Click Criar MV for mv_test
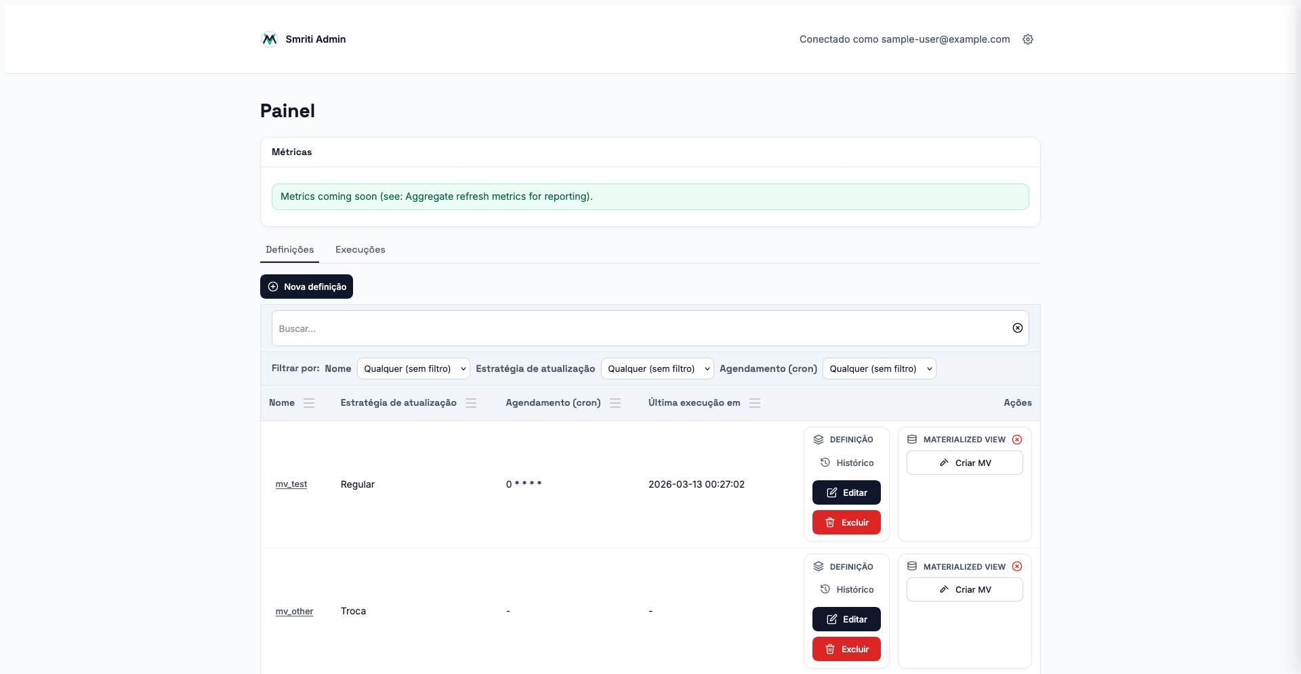 (964, 463)
